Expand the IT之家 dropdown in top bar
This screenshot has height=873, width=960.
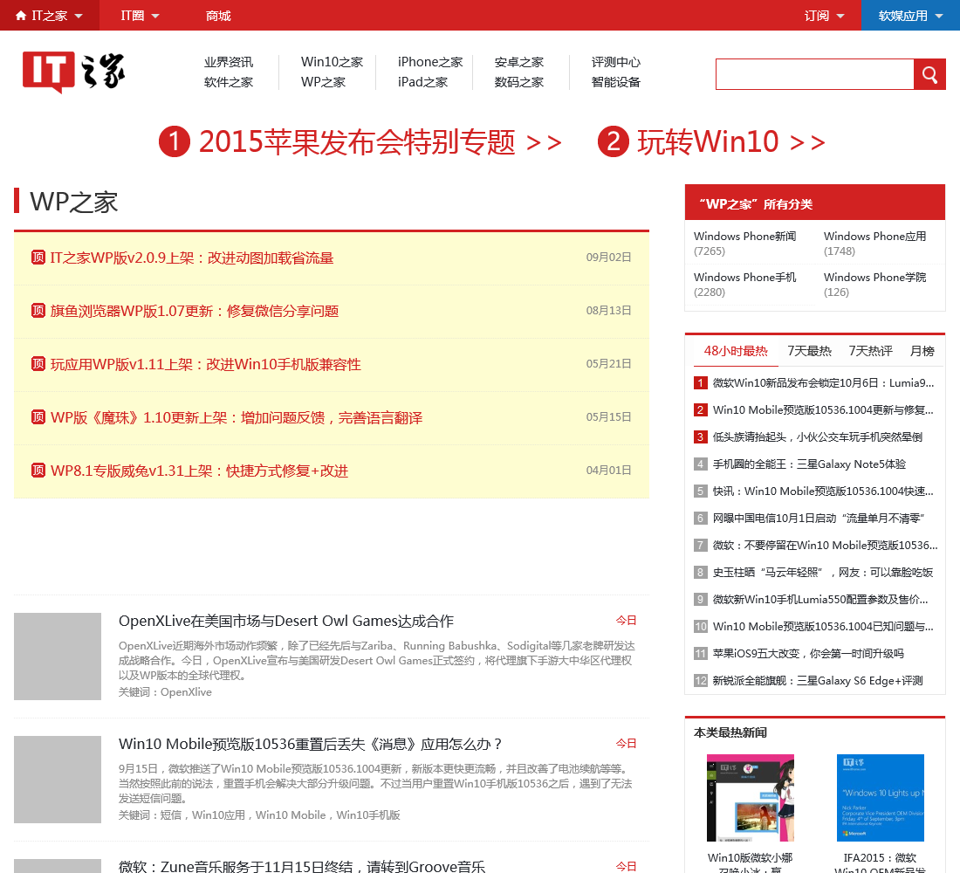[x=79, y=16]
